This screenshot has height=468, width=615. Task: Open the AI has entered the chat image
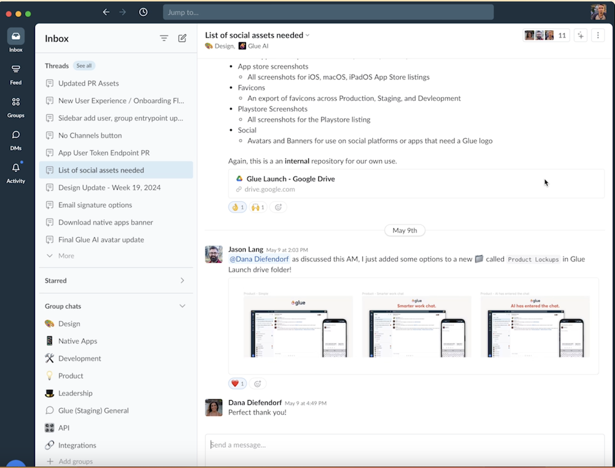[x=535, y=325]
